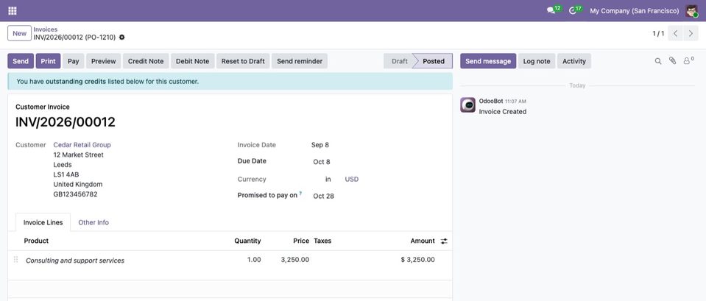Click drag handle of Consulting services line

tap(15, 260)
